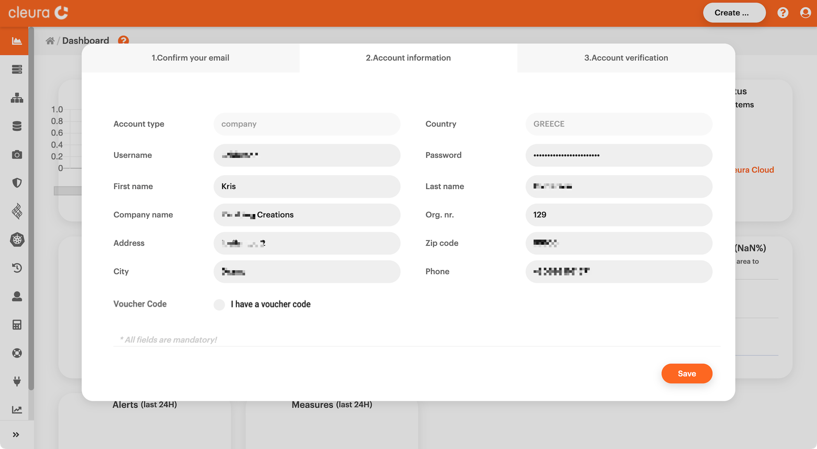817x449 pixels.
Task: Open the dashboard chart icon in sidebar
Action: [x=17, y=41]
